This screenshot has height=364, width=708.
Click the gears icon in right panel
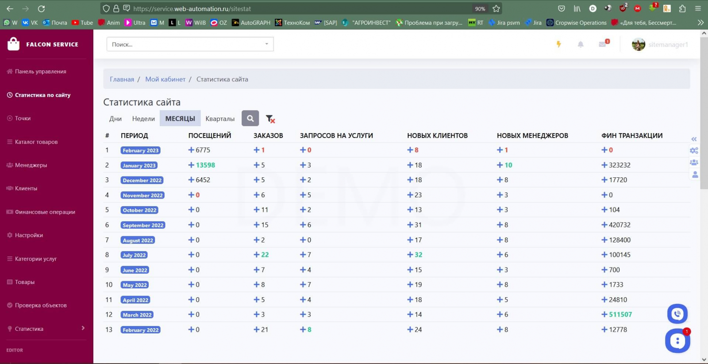[x=694, y=151]
